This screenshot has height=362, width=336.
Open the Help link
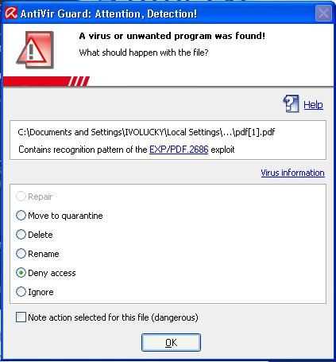click(x=313, y=105)
